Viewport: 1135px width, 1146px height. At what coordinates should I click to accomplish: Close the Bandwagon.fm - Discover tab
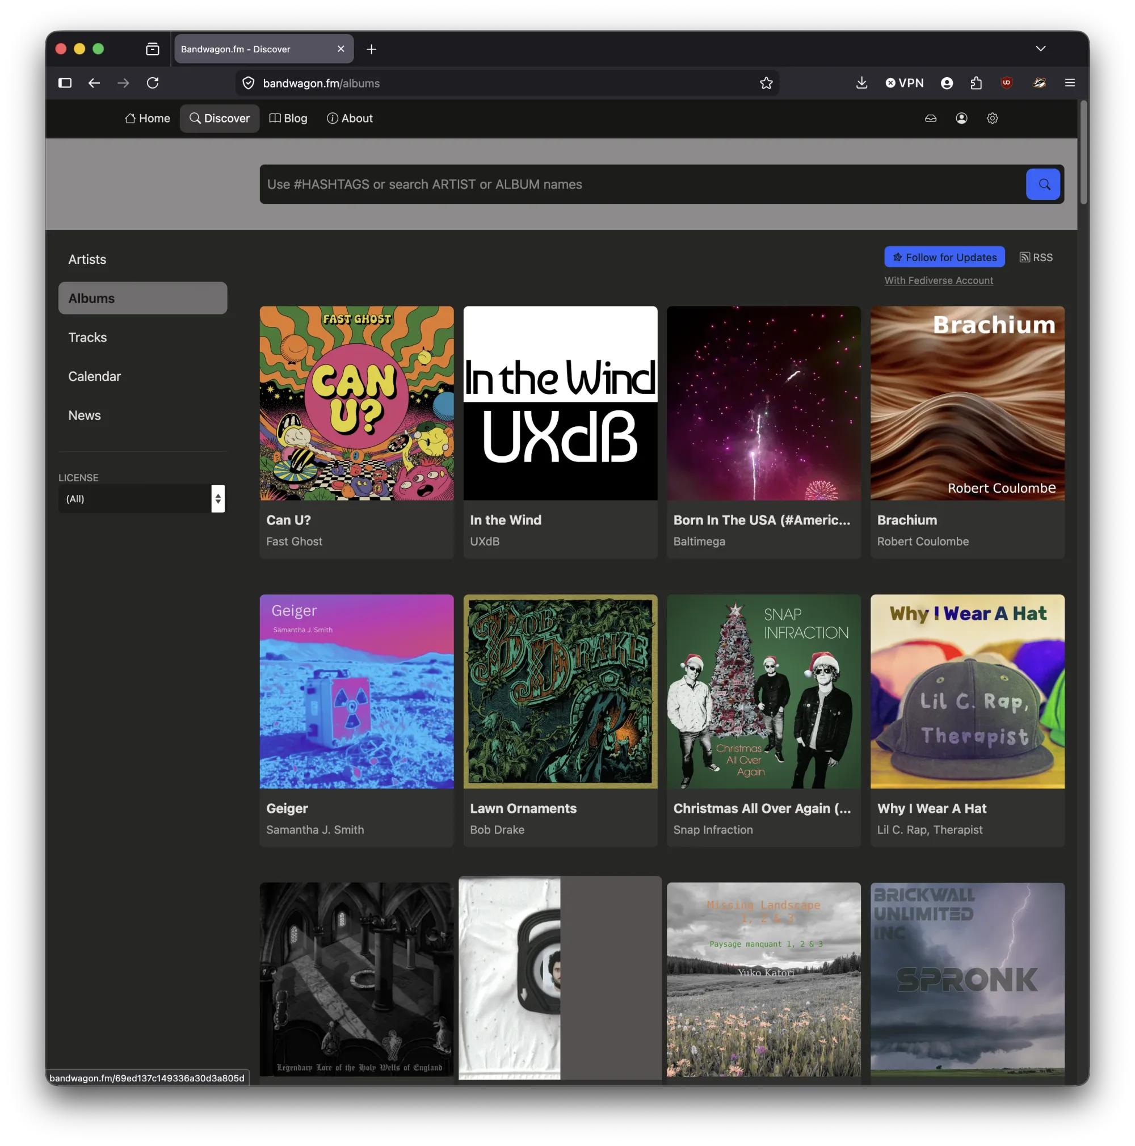coord(341,49)
